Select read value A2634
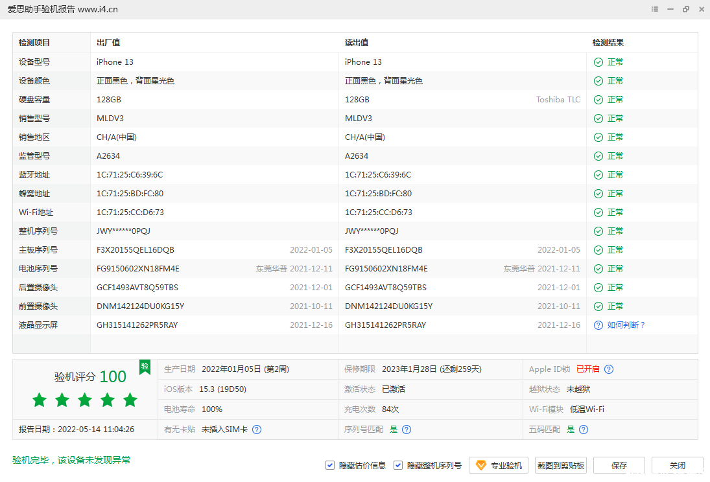This screenshot has width=710, height=482. (x=357, y=156)
